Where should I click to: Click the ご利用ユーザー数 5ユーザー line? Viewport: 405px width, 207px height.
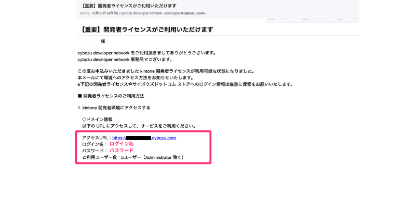132,157
